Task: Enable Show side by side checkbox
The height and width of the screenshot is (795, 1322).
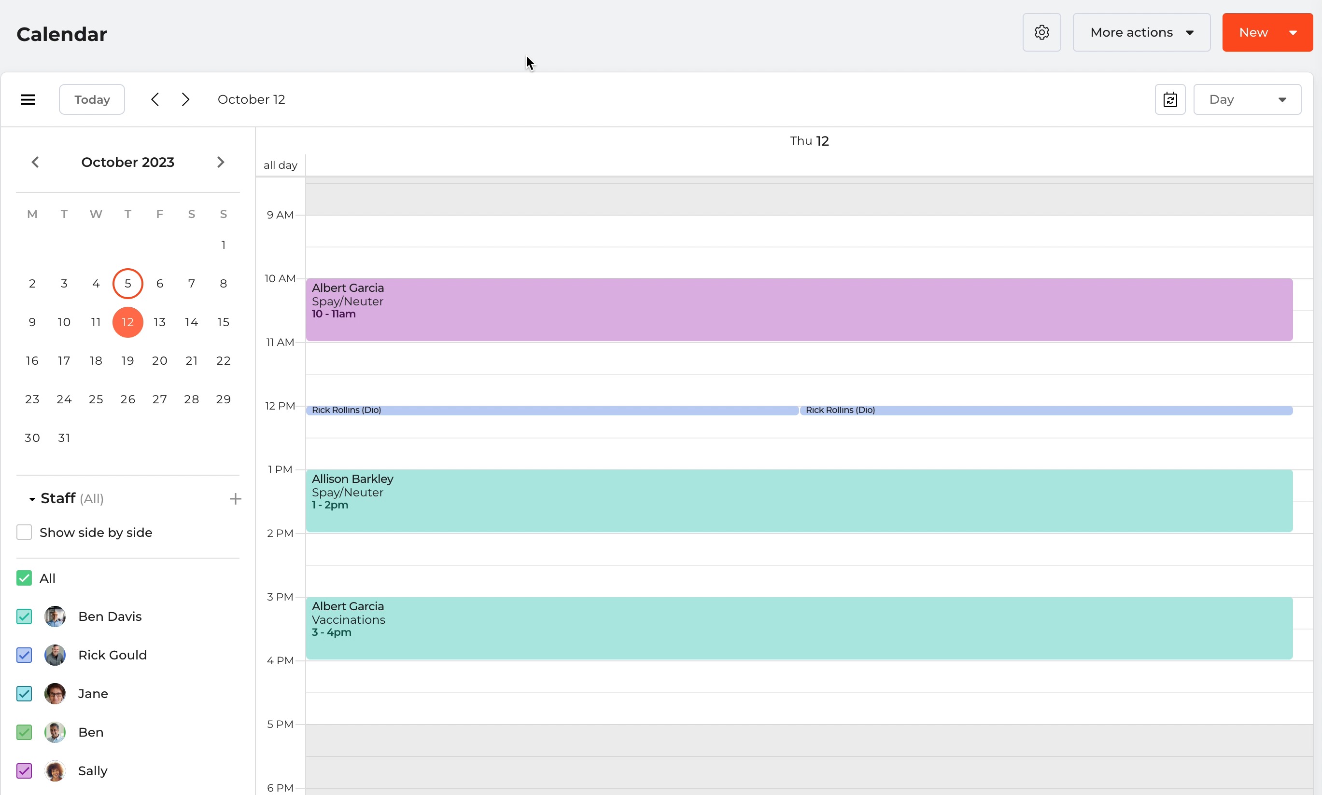Action: tap(24, 533)
